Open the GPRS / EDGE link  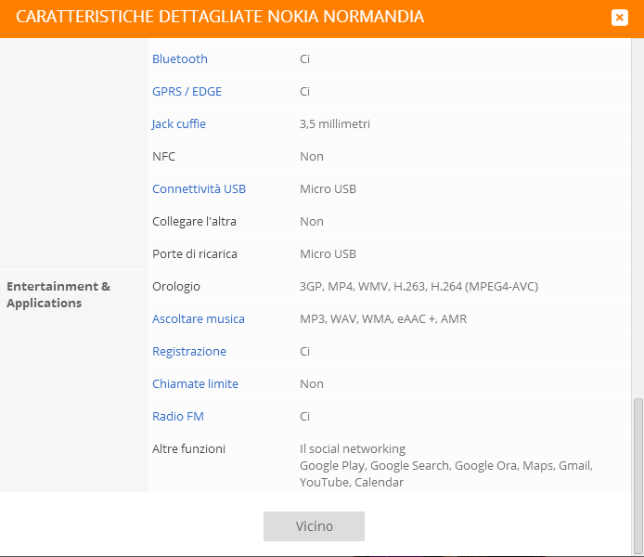click(x=187, y=91)
